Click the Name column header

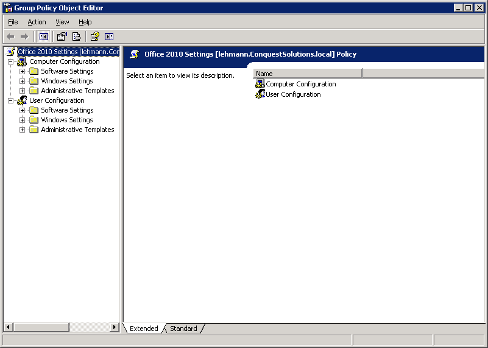click(x=308, y=74)
